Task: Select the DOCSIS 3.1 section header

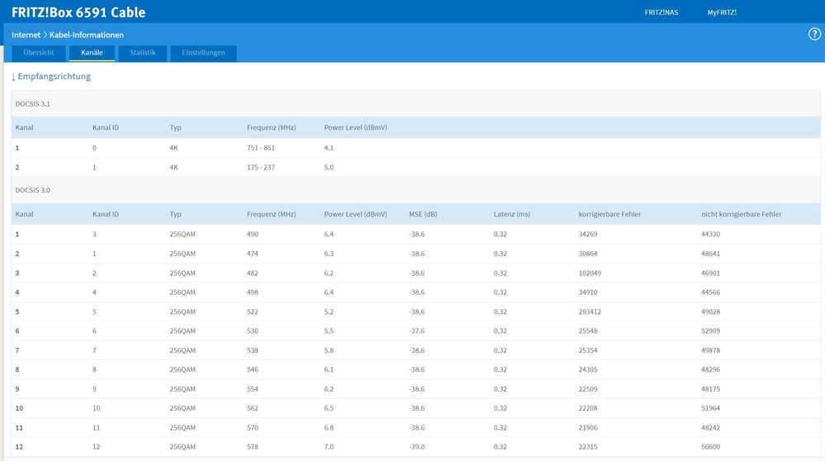Action: [33, 104]
